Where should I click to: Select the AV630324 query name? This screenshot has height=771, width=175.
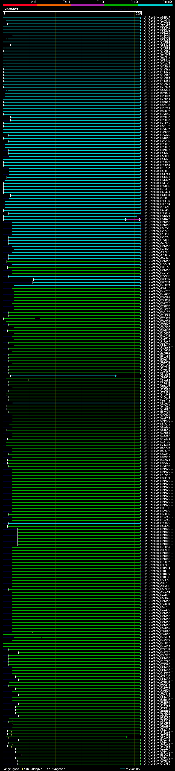[10, 9]
